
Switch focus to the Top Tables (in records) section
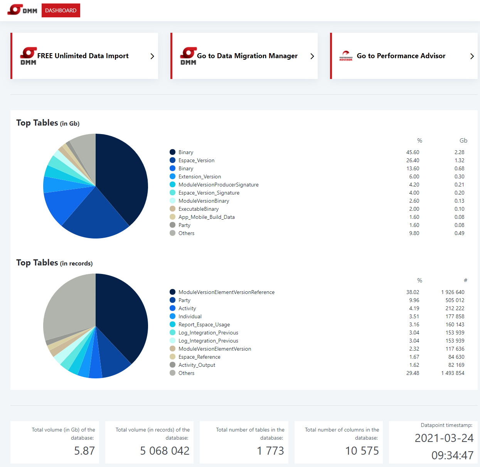[x=54, y=262]
